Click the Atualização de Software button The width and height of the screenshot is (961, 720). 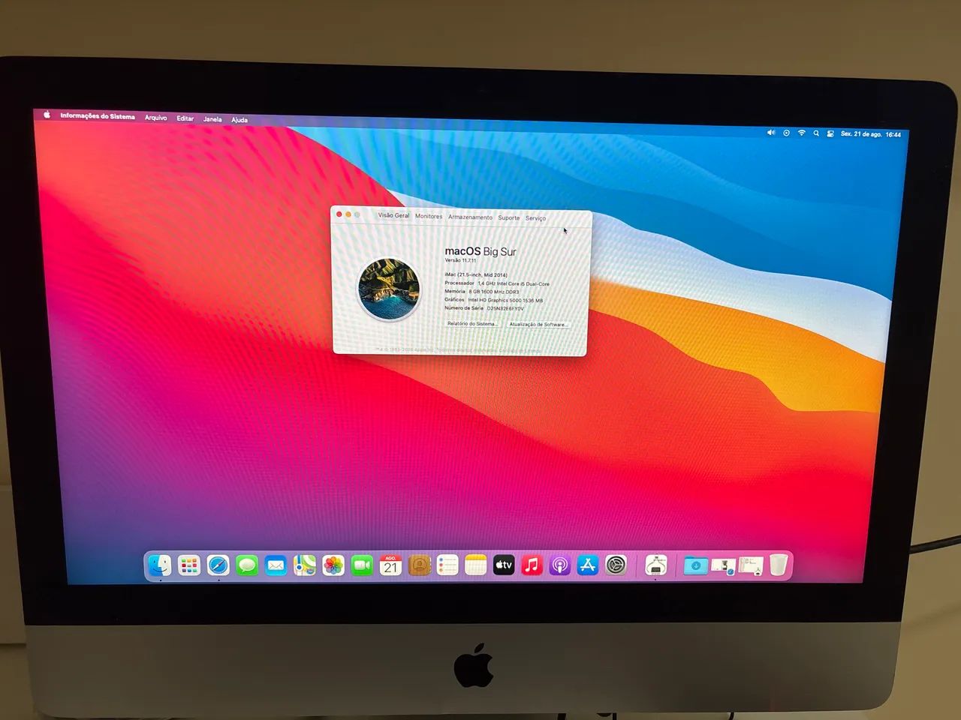click(x=538, y=324)
